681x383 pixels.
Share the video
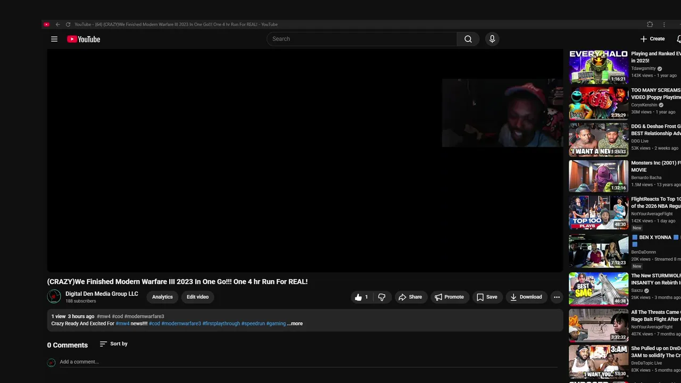pos(410,297)
